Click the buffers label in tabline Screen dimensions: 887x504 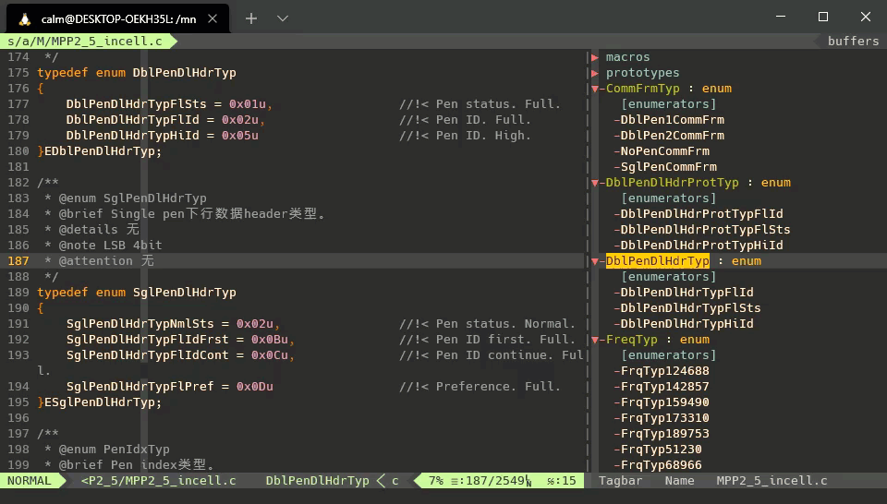pos(853,42)
